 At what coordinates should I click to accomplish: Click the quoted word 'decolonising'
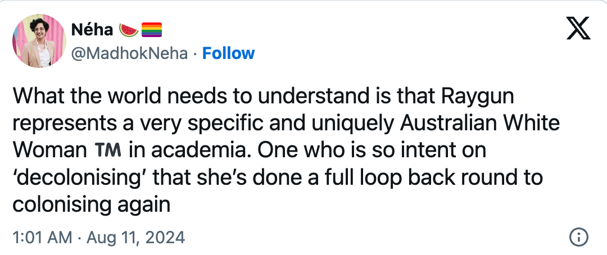(78, 177)
